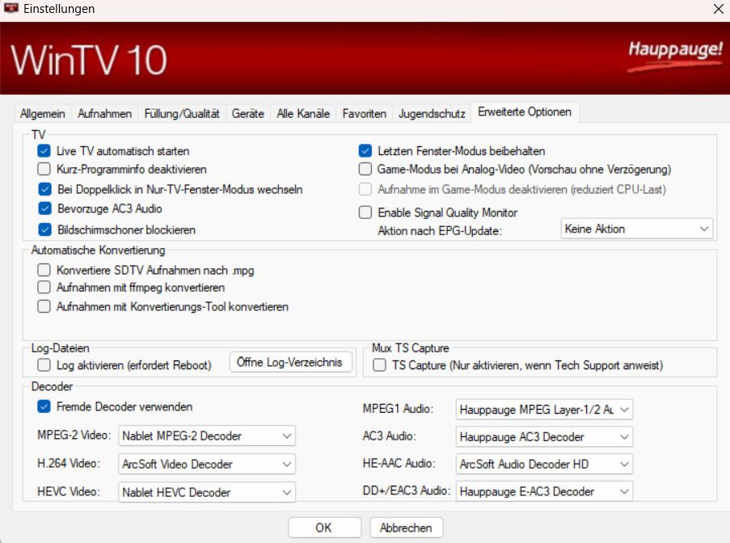Expand the AC3 Audio decoder dropdown
The width and height of the screenshot is (730, 543).
pyautogui.click(x=544, y=437)
